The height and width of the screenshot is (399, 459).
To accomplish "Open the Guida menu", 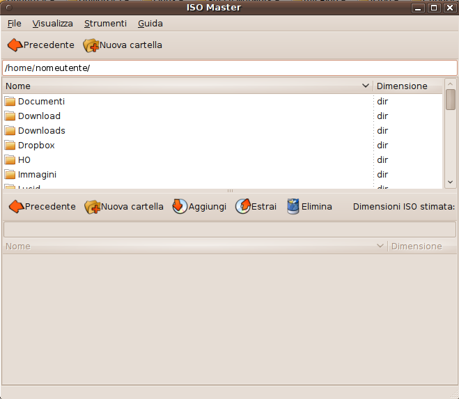I will [x=150, y=24].
